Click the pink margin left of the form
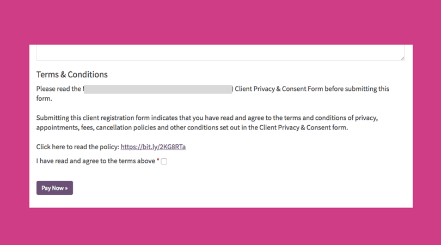 pyautogui.click(x=15, y=125)
